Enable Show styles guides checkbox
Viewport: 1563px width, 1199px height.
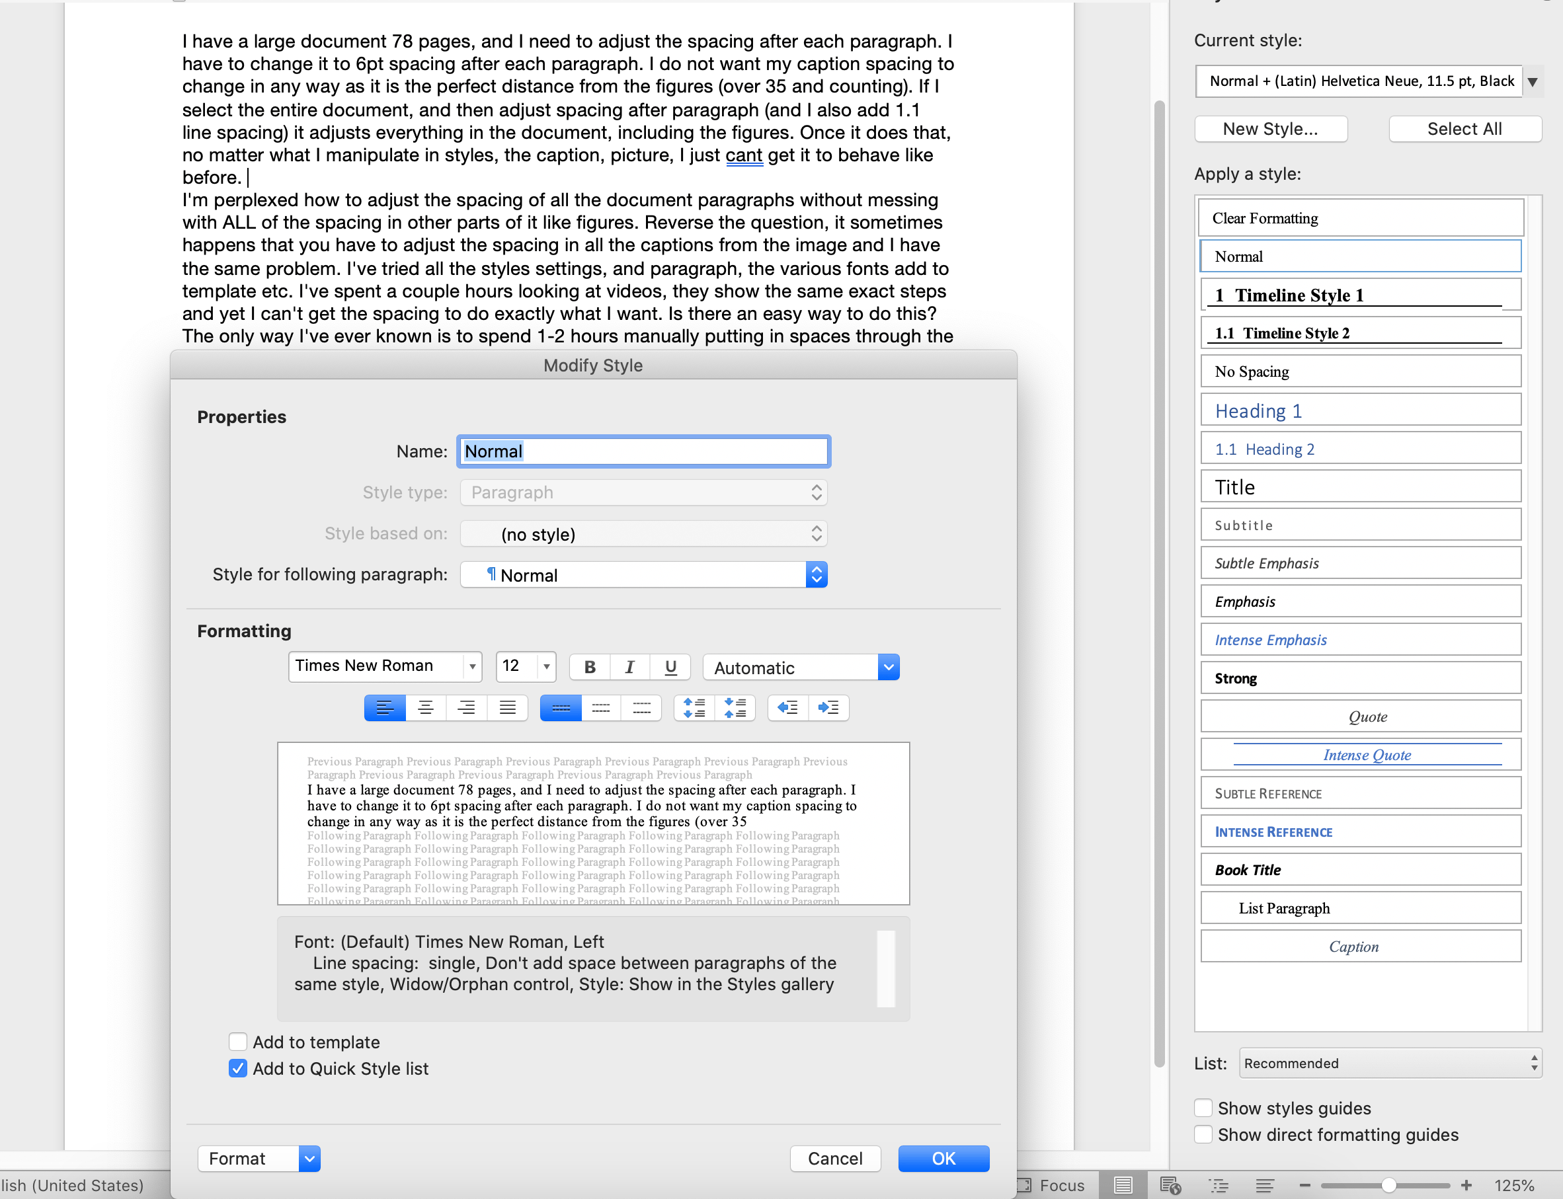pos(1203,1108)
